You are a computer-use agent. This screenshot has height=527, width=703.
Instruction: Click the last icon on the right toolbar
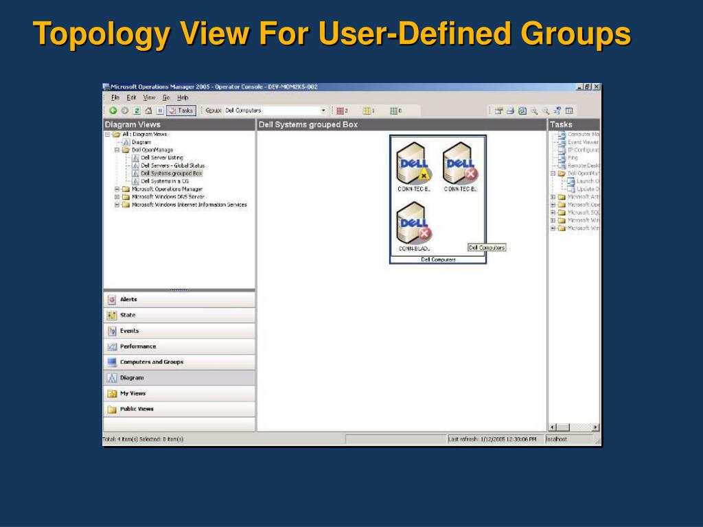click(x=569, y=110)
